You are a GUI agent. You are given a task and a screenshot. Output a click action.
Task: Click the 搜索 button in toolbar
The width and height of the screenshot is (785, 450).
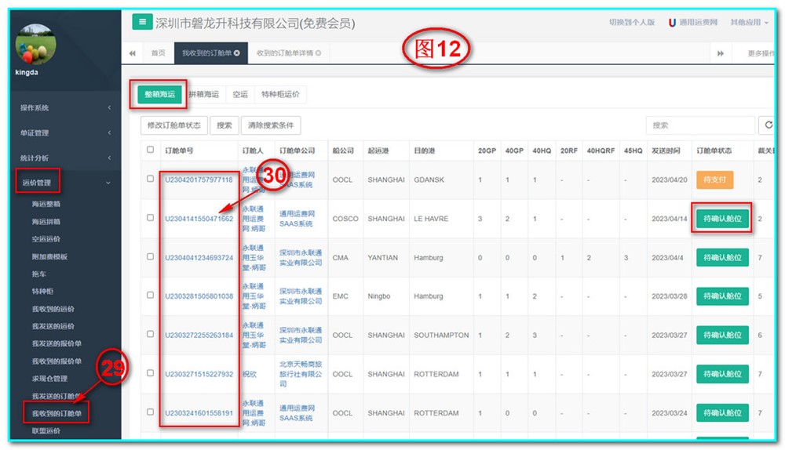point(225,125)
